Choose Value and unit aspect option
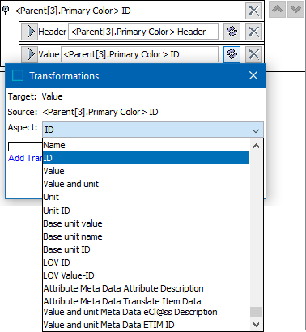Viewport: 306px width, 332px height. point(146,184)
